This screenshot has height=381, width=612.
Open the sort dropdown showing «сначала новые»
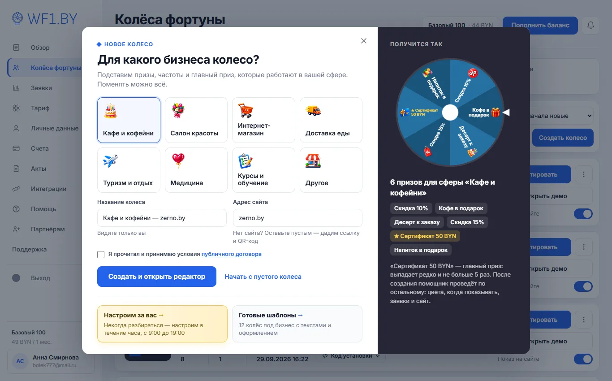[x=562, y=116]
